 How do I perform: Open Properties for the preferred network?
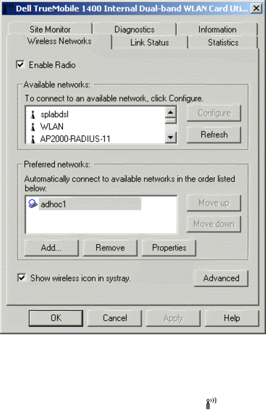[x=169, y=248]
